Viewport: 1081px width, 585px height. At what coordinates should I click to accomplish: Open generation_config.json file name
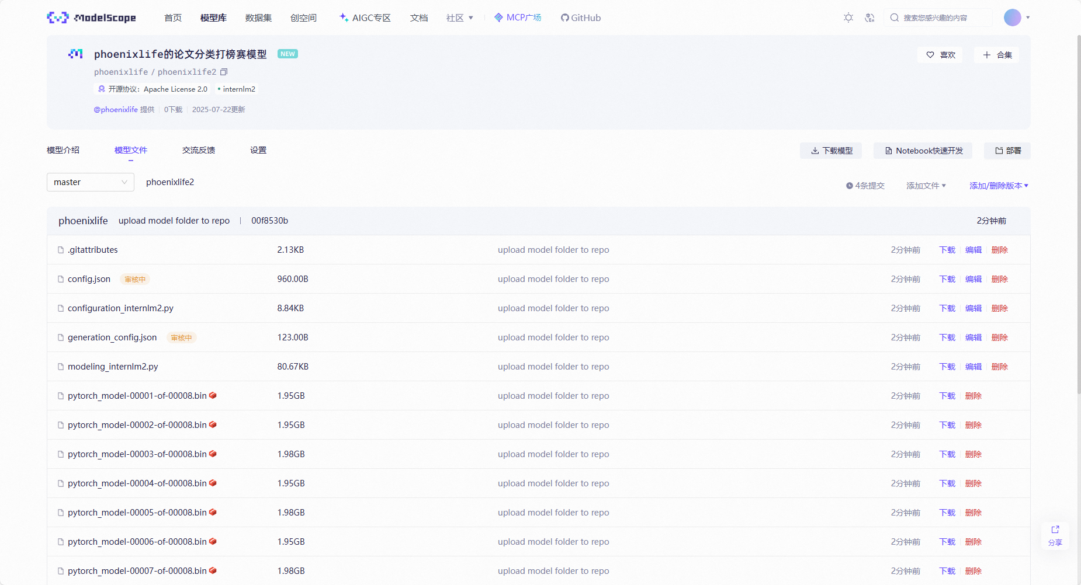[112, 337]
